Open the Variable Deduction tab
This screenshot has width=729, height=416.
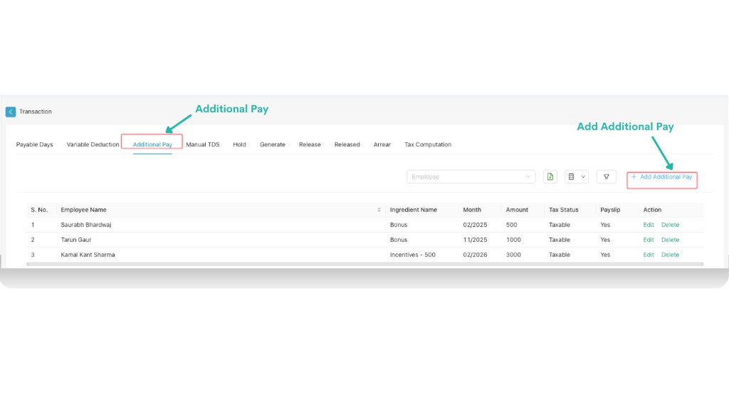93,144
